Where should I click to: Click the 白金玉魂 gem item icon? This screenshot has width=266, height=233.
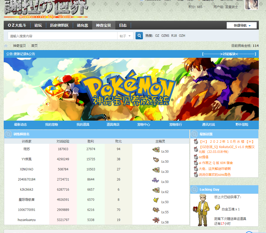[217, 207]
